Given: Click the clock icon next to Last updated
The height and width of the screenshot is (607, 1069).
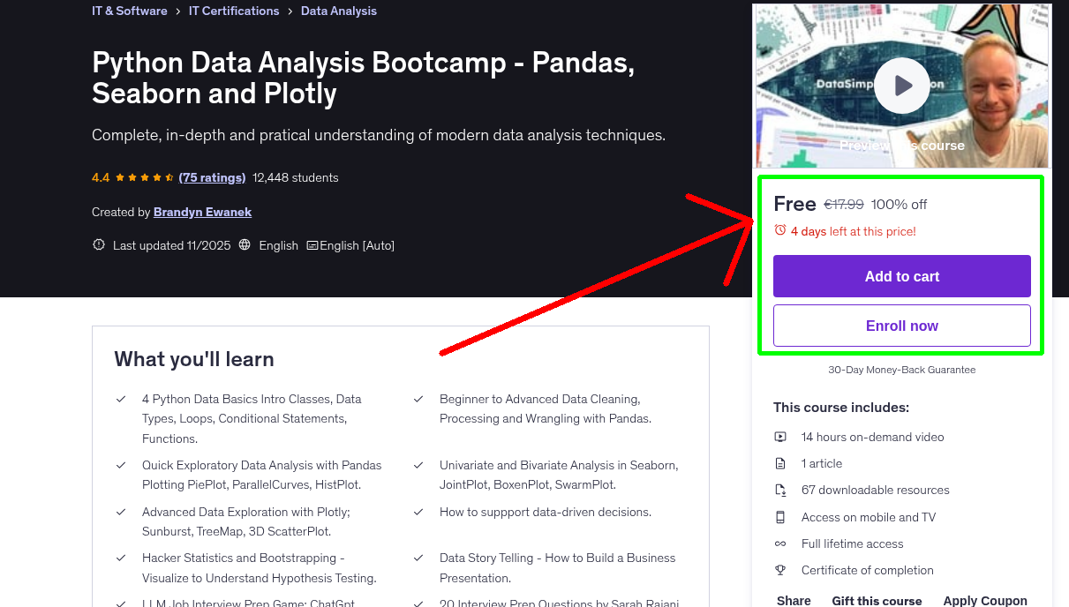Looking at the screenshot, I should [x=98, y=244].
